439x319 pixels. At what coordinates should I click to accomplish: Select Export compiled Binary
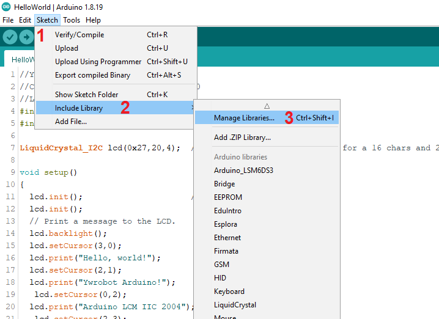tap(92, 75)
